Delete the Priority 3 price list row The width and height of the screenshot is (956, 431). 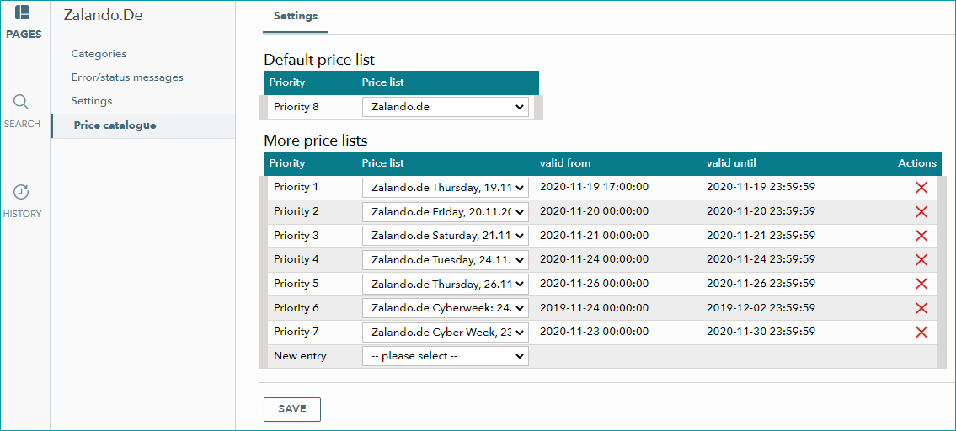(x=921, y=236)
